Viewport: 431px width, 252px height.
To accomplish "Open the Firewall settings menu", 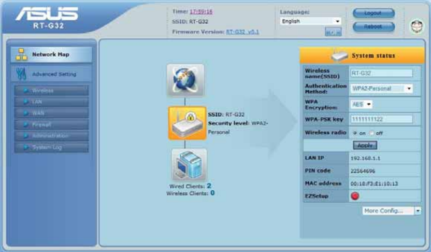I will coord(51,124).
